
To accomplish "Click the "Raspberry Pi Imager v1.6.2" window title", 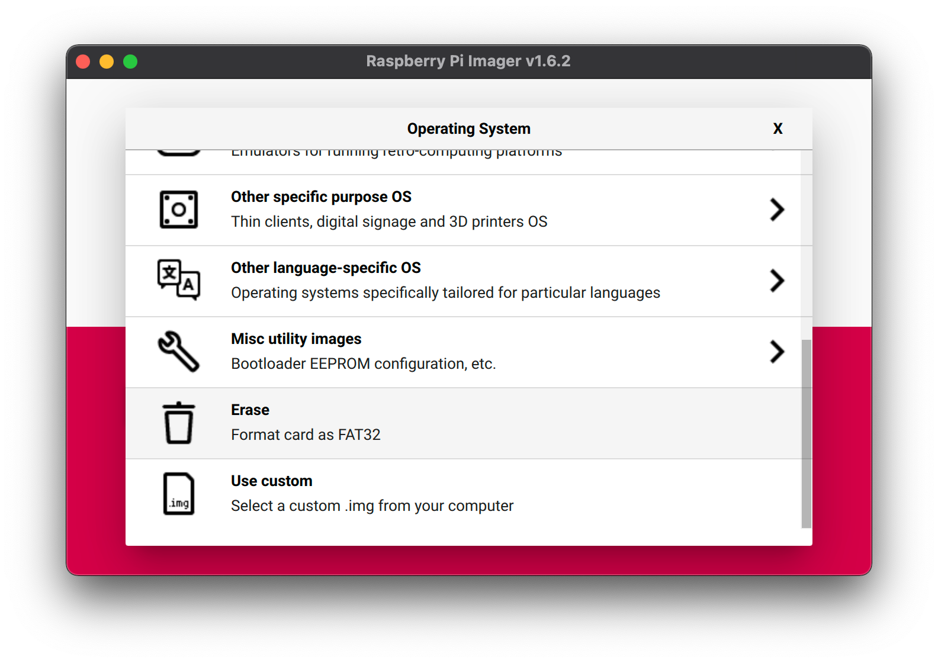I will pyautogui.click(x=468, y=61).
